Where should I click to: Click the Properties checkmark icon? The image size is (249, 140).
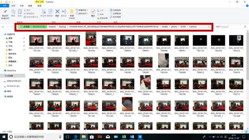(93, 11)
